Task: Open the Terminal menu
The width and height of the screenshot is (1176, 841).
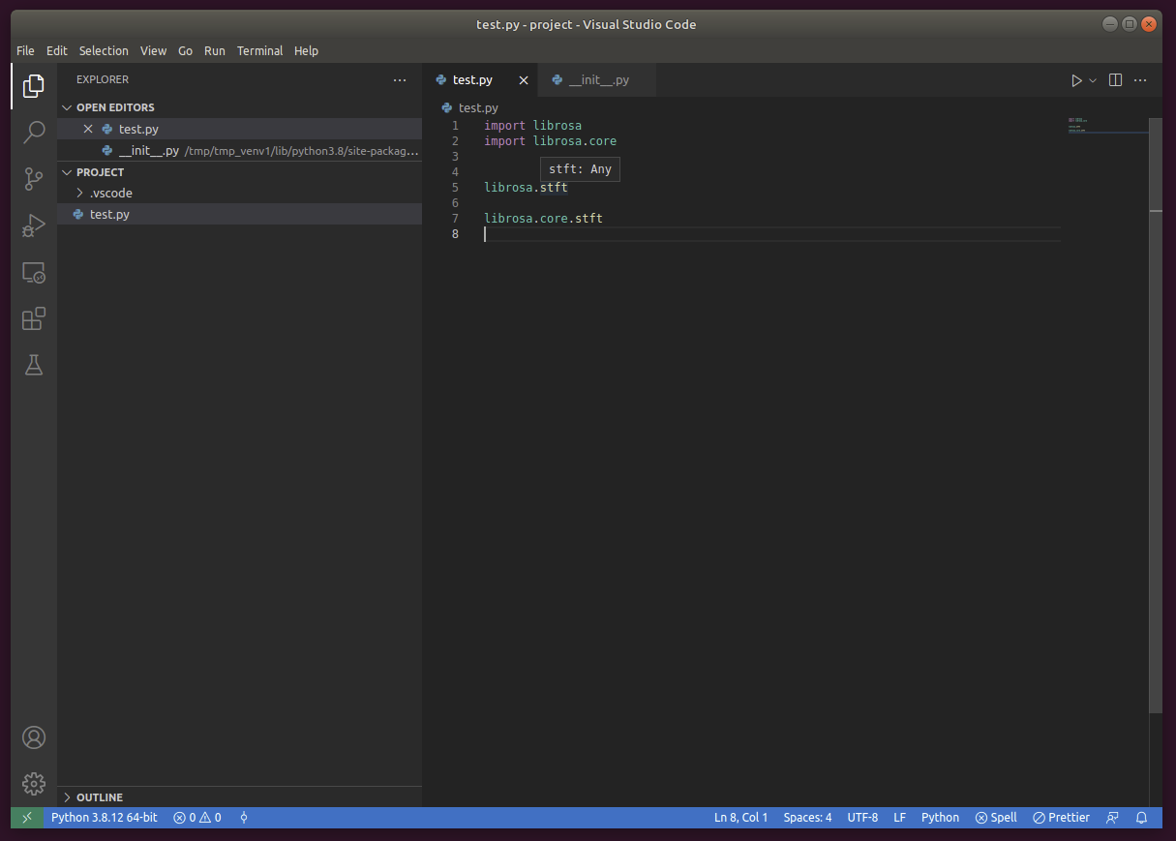Action: click(259, 50)
